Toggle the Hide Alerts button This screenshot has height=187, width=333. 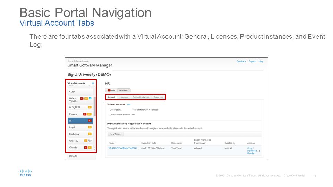[124, 90]
